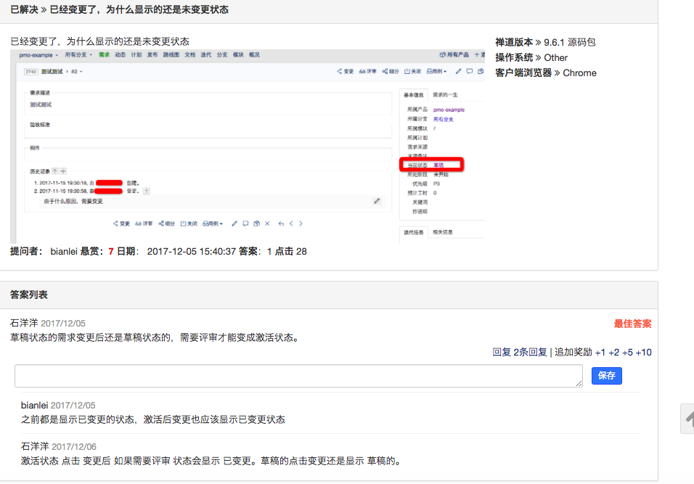This screenshot has height=484, width=694.
Task: Click the 点击 28 view count
Action: pos(291,251)
